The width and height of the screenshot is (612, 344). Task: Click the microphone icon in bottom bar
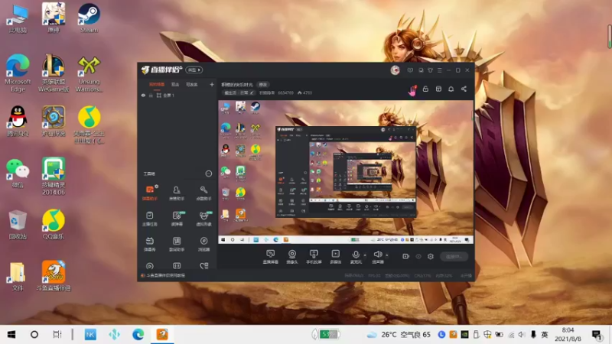pyautogui.click(x=356, y=255)
